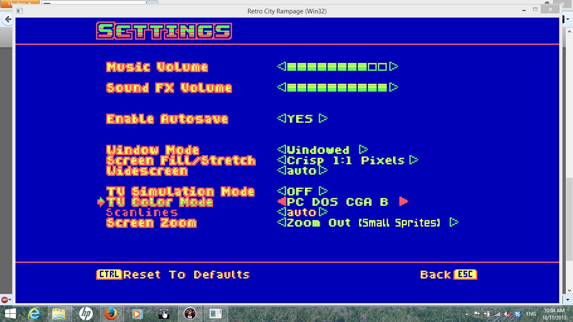The image size is (573, 322).
Task: Click the battery icon in system tray
Action: pyautogui.click(x=487, y=314)
